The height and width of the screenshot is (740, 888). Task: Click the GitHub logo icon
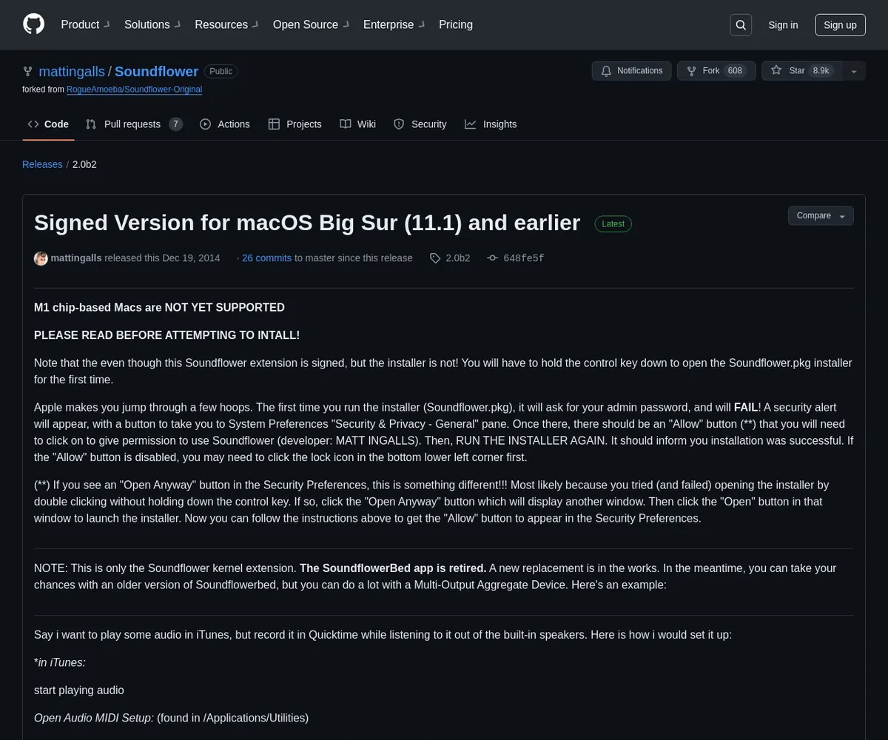click(x=34, y=24)
